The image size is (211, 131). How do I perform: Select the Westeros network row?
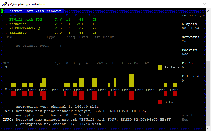(x=51, y=24)
